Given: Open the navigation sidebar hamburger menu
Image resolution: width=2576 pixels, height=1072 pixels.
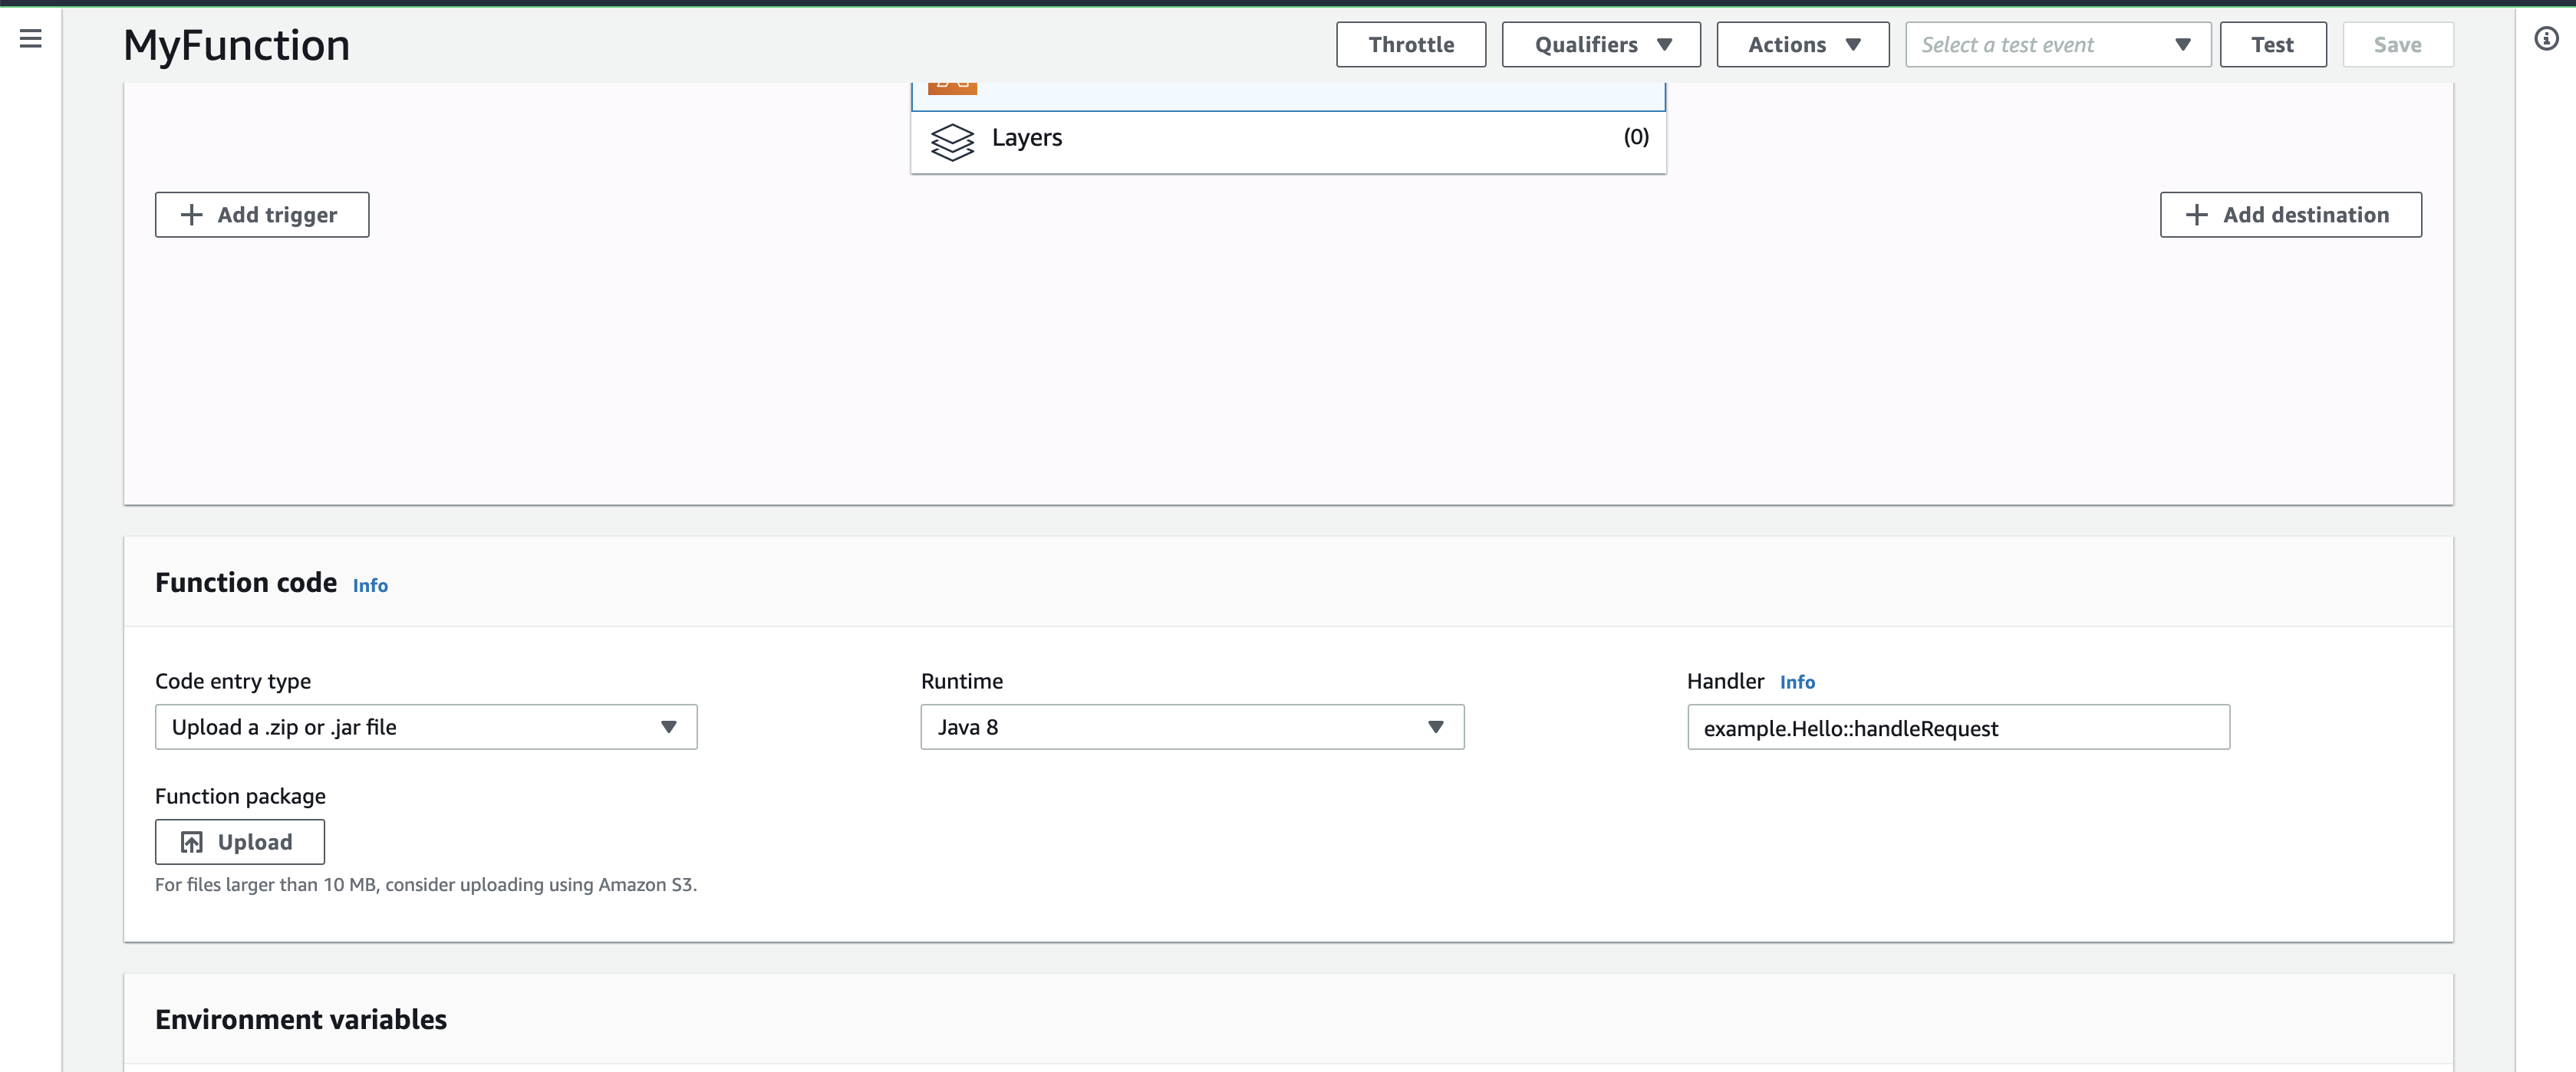Looking at the screenshot, I should 31,38.
